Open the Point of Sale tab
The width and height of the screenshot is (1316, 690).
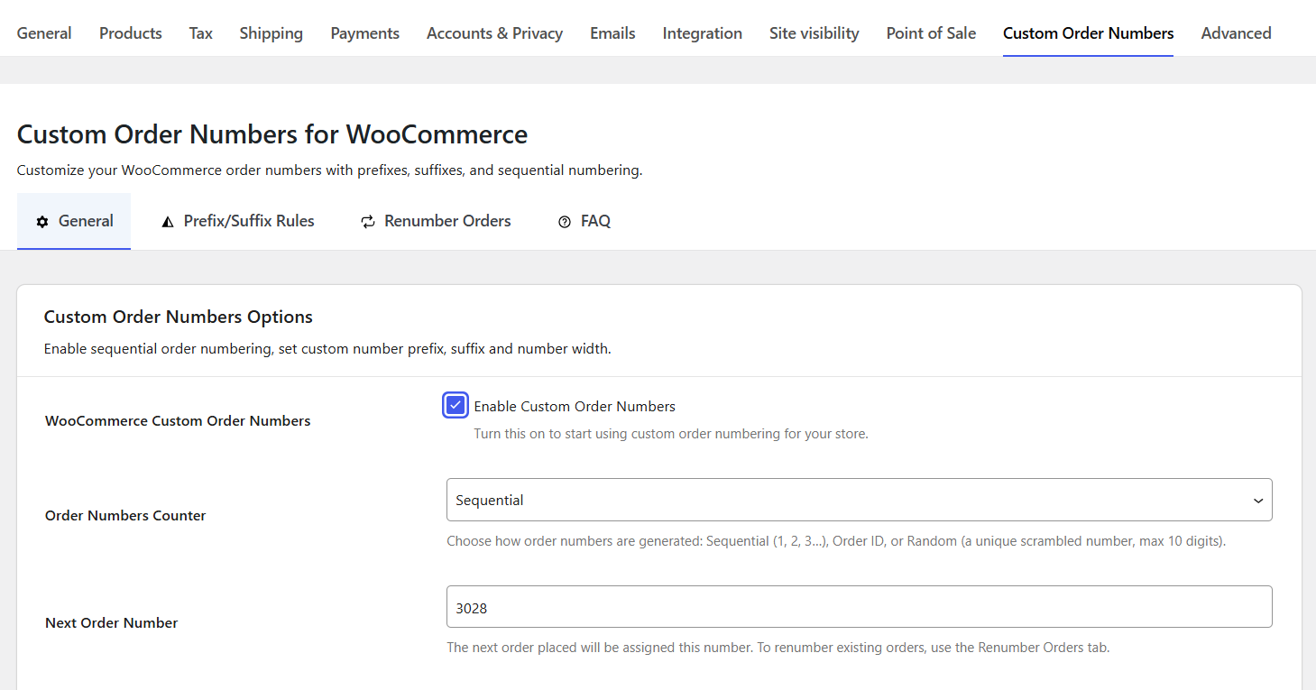click(932, 33)
